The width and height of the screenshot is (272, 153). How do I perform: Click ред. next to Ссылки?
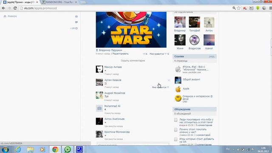click(212, 57)
